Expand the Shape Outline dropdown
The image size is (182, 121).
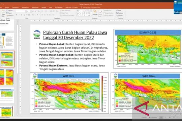[x=109, y=13]
